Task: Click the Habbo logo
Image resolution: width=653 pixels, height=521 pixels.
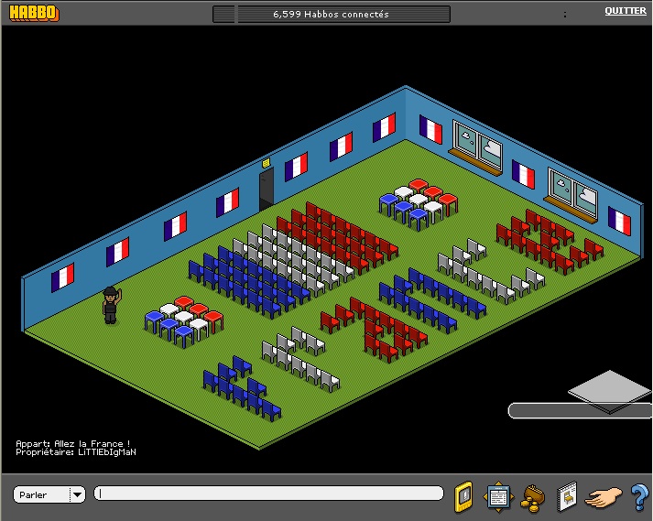Action: 33,13
